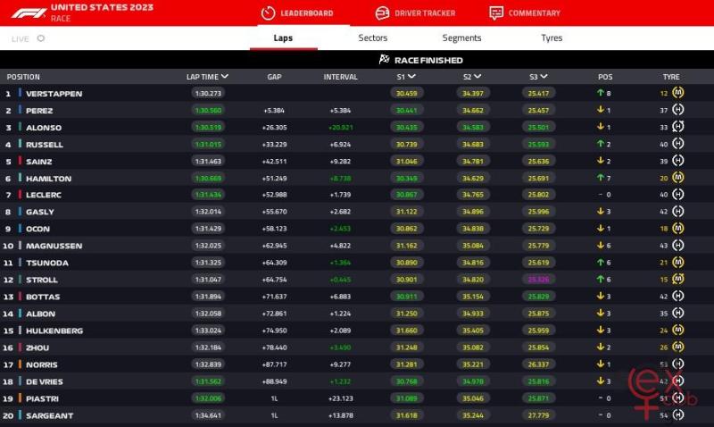Expand the LAP TIME column dropdown

click(225, 77)
